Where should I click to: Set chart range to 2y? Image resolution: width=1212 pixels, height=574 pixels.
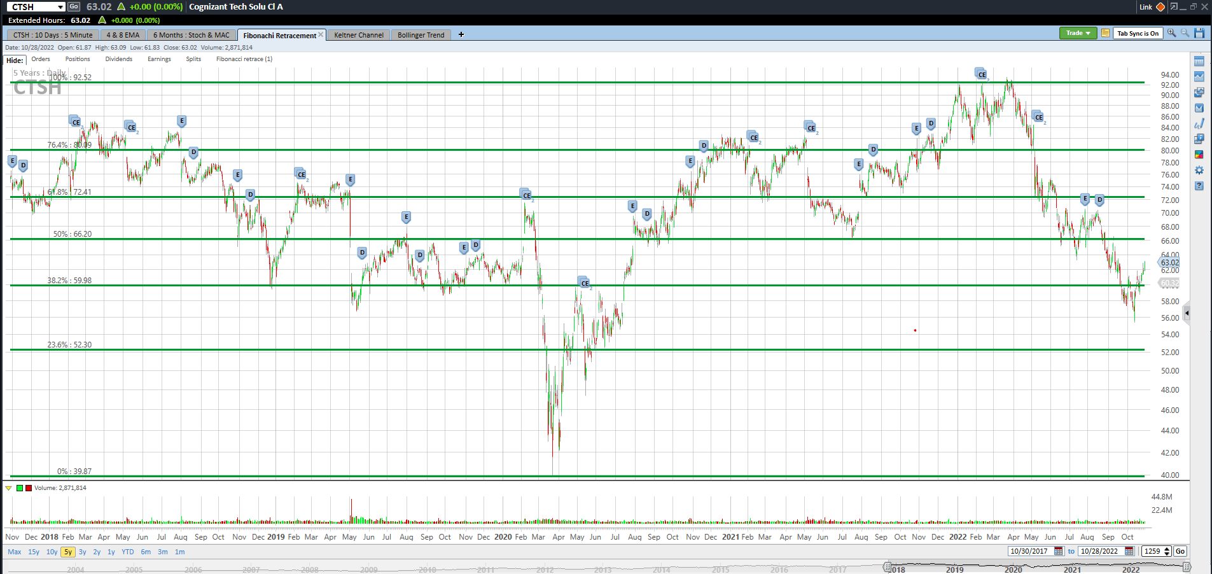click(x=97, y=552)
